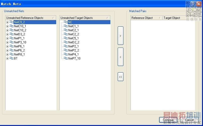Expand the NetP6_1 tree node

pos(7,46)
